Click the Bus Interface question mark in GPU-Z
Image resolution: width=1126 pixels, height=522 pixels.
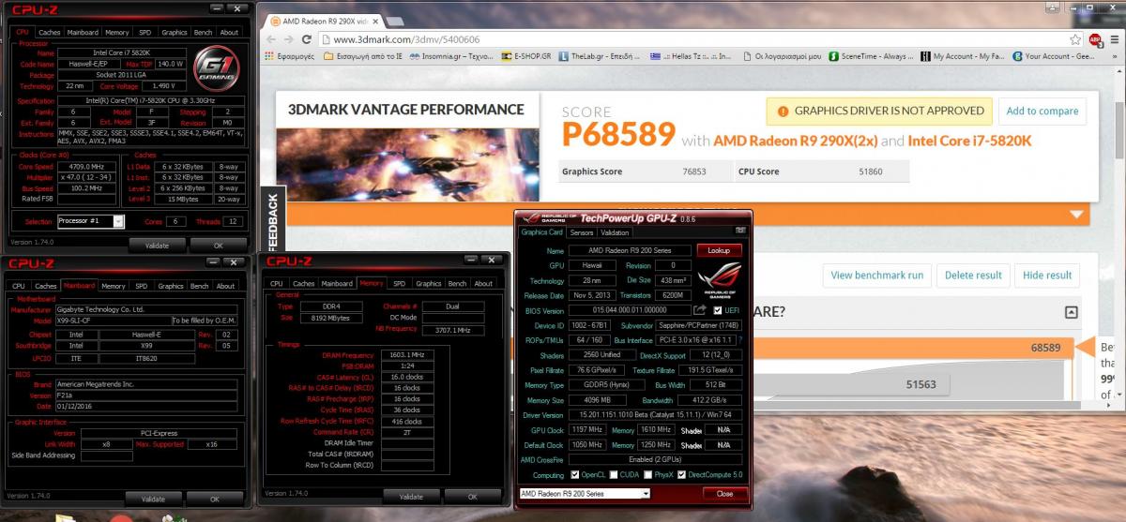(741, 339)
